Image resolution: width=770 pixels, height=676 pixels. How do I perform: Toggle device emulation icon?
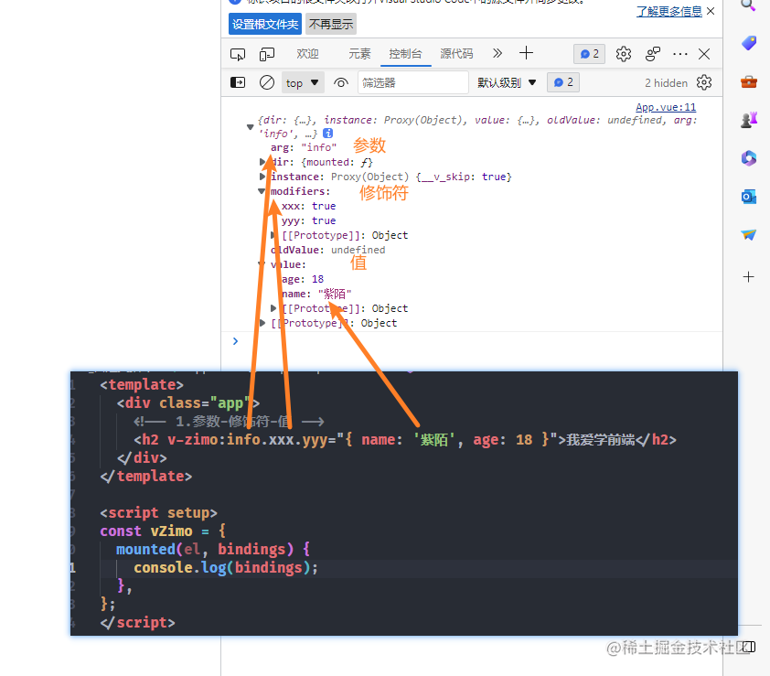pyautogui.click(x=267, y=54)
